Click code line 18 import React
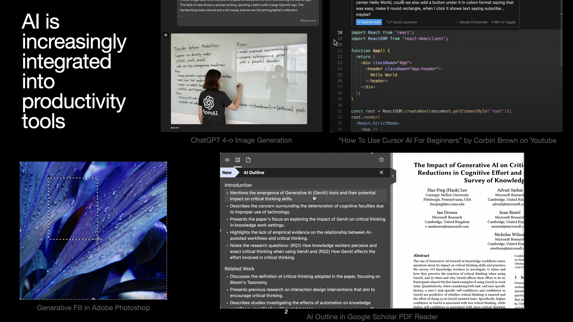 pos(382,32)
